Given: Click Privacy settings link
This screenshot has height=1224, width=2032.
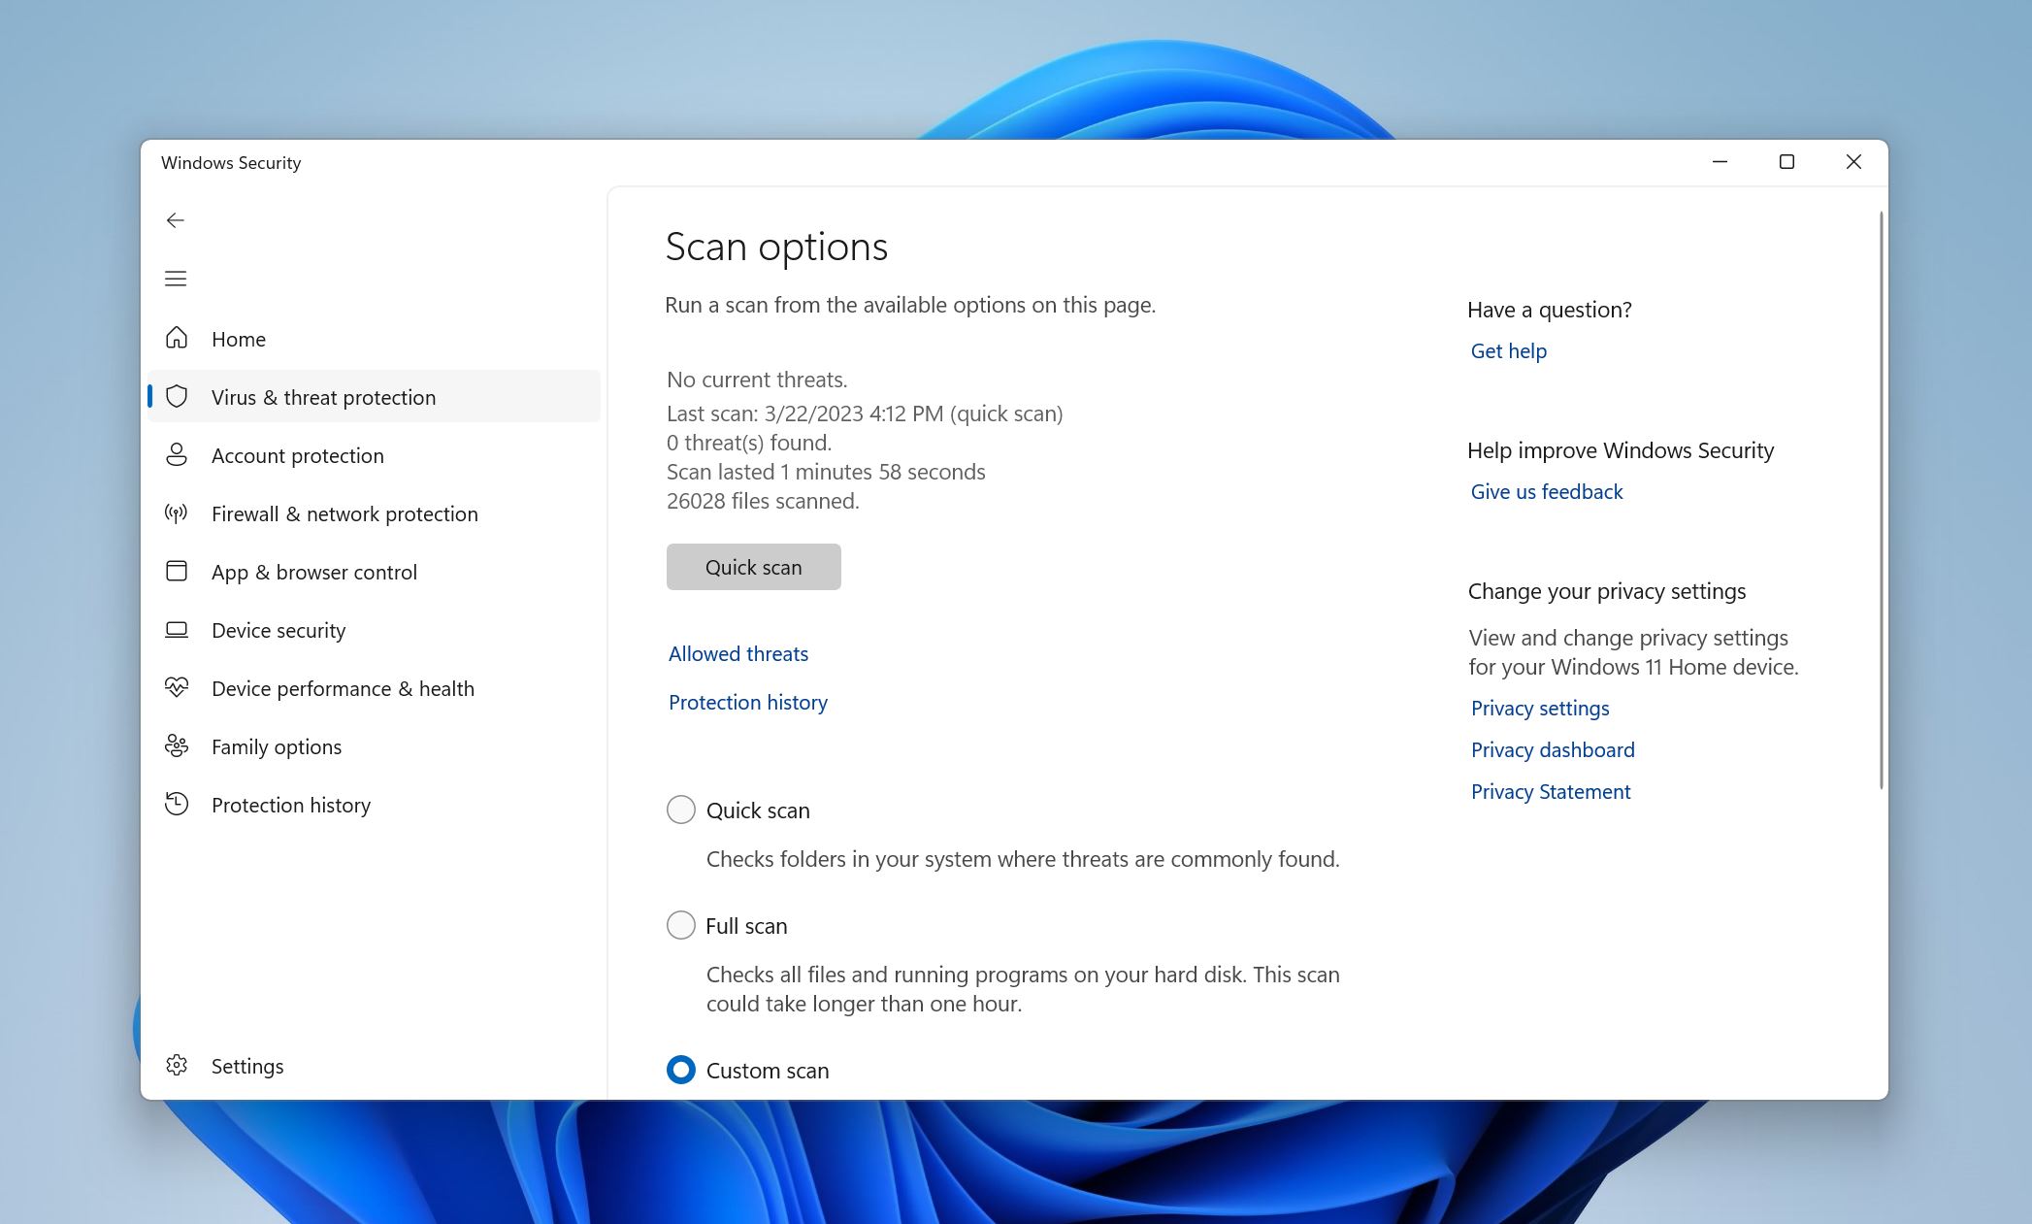Looking at the screenshot, I should (1540, 709).
